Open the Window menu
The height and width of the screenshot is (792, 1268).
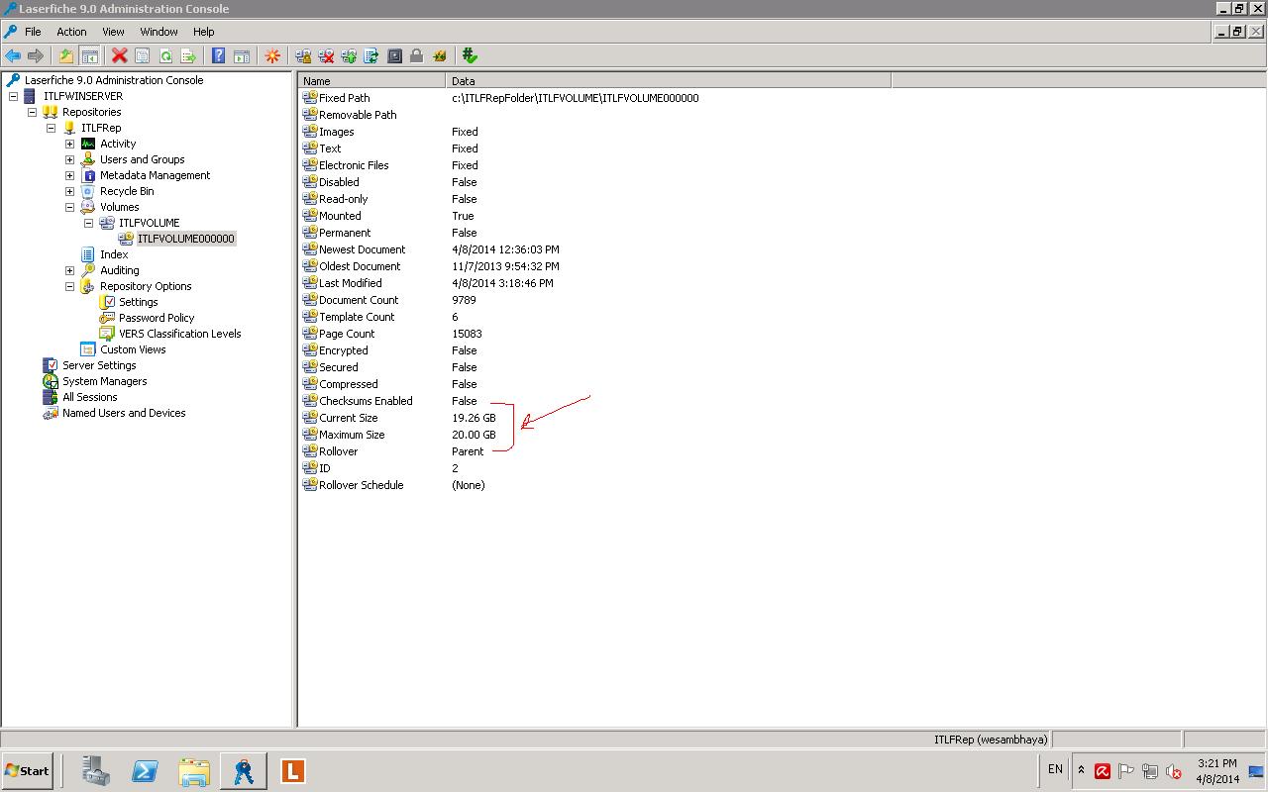(x=158, y=32)
